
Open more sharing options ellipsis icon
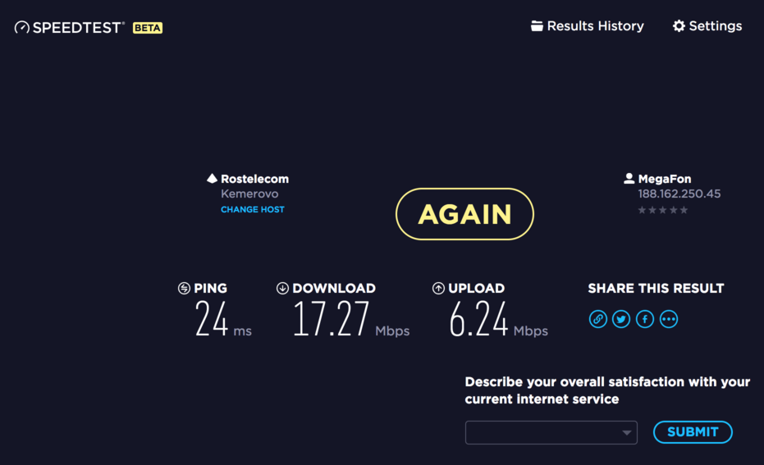pyautogui.click(x=669, y=319)
